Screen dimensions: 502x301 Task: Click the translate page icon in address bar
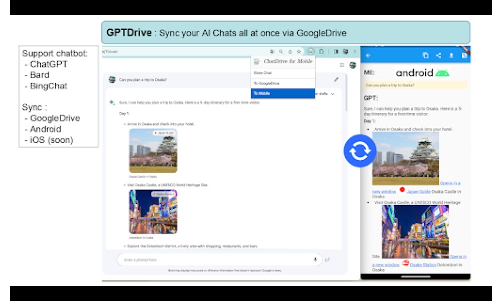272,51
